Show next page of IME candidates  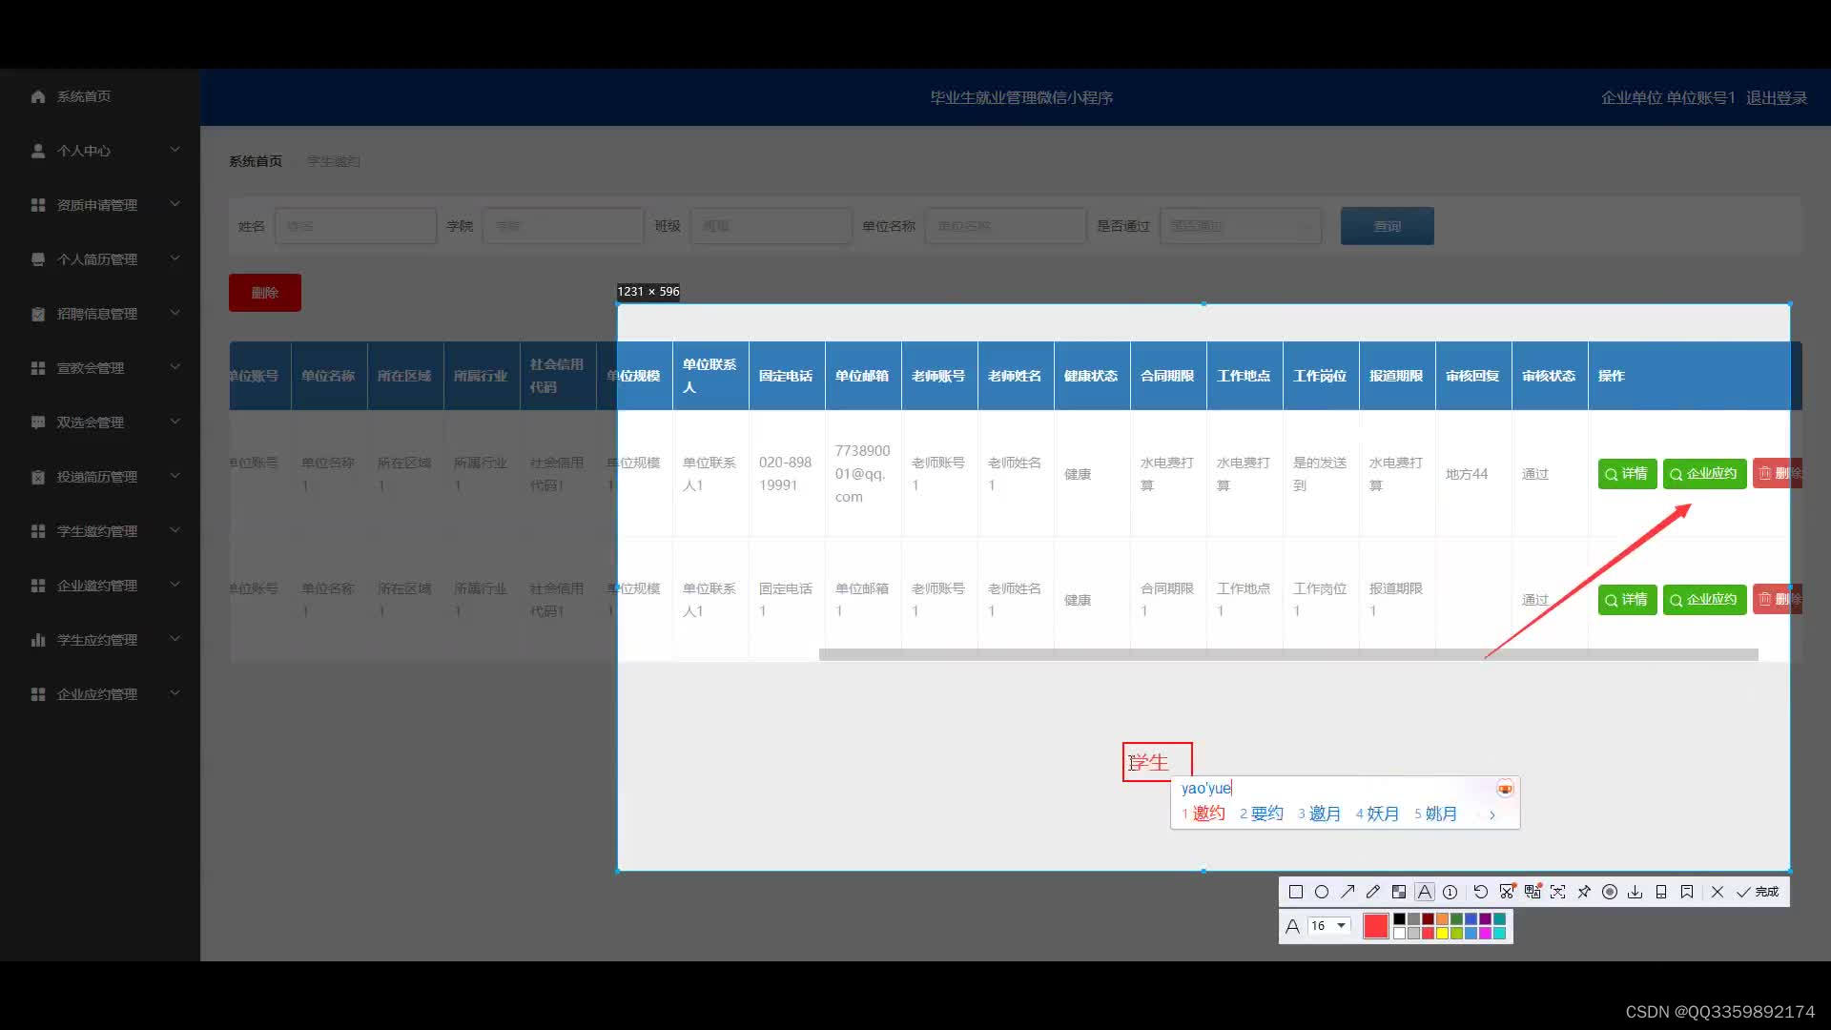pyautogui.click(x=1492, y=814)
